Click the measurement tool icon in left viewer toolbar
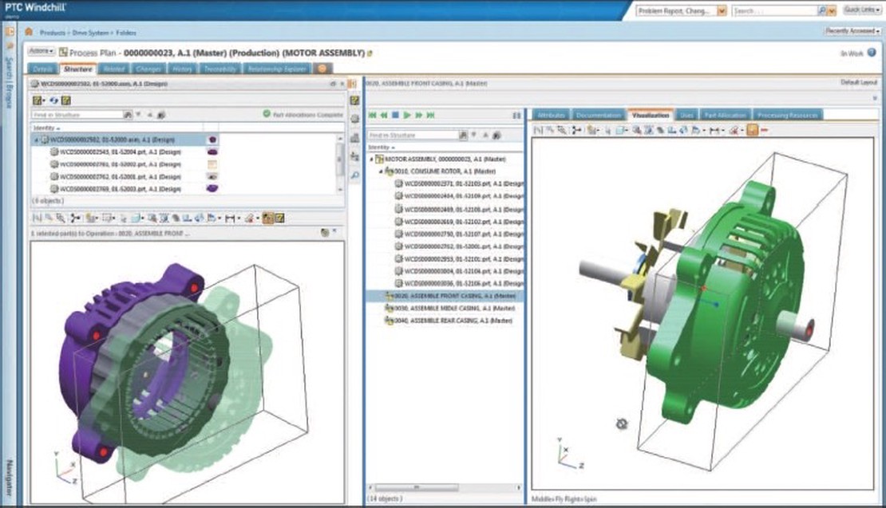Screen dimensions: 886x508 point(231,218)
